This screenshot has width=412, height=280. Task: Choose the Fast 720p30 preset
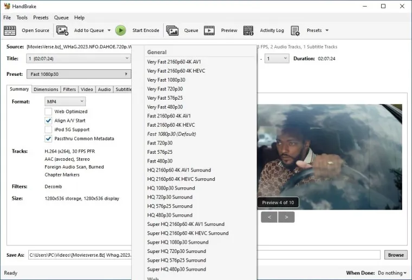(x=160, y=143)
